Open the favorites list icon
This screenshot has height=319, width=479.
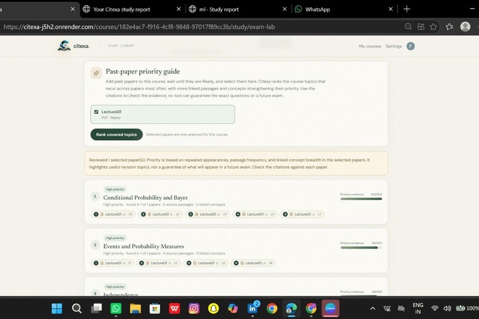tap(449, 27)
